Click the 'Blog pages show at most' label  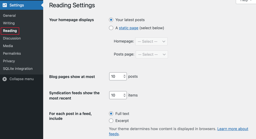[72, 77]
